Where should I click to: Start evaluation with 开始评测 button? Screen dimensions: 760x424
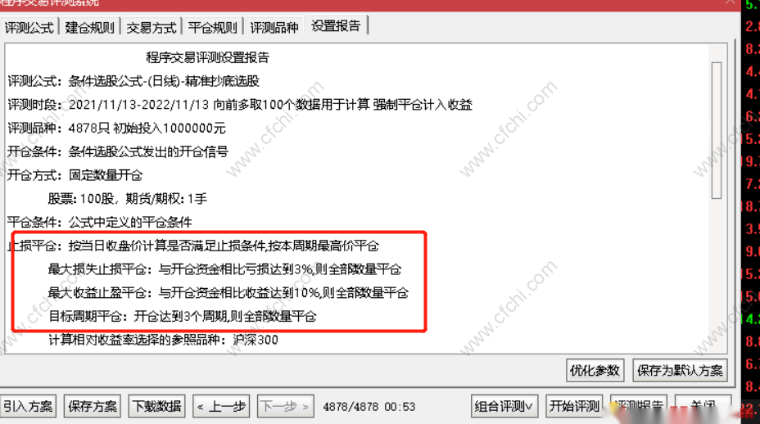(x=574, y=406)
